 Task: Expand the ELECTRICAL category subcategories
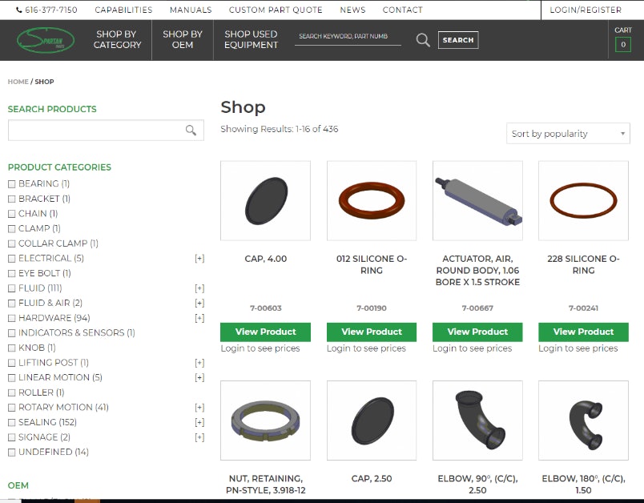tap(200, 258)
